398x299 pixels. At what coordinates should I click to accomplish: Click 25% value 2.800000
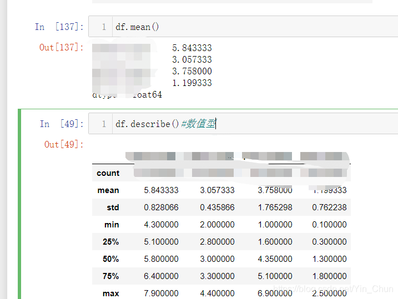217,242
